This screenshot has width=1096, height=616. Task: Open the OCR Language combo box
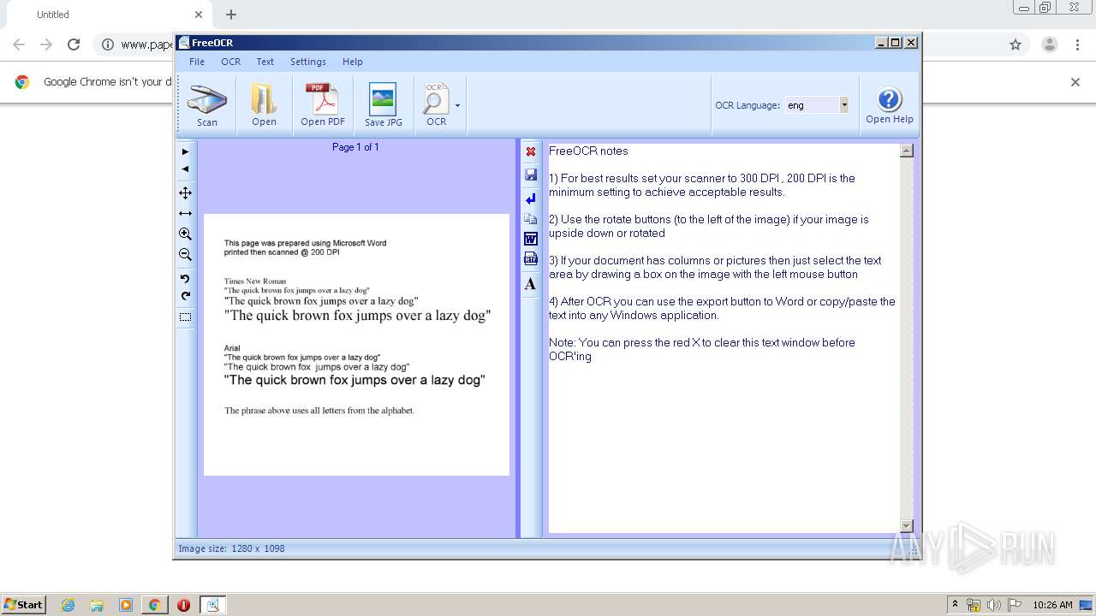[x=818, y=105]
